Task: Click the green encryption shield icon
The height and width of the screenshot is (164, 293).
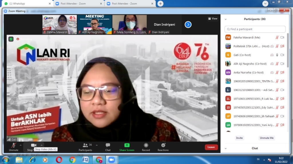Action: (11, 39)
